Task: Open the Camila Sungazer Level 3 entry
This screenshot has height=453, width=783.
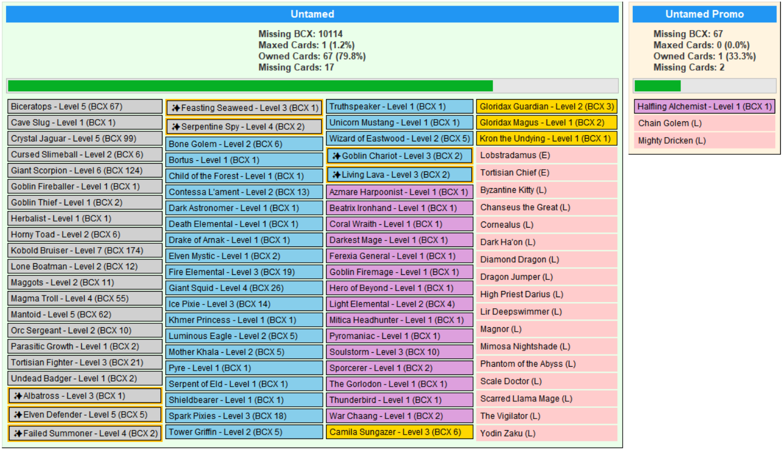Action: 400,432
